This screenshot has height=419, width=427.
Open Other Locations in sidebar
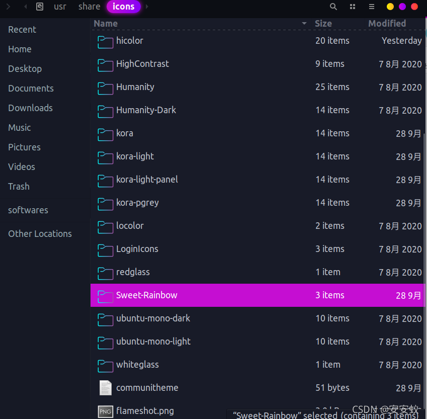click(x=40, y=234)
